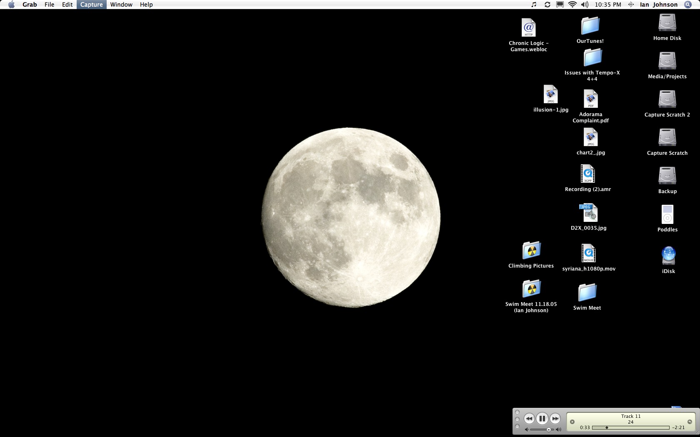
Task: Click the iTunes track progress bar
Action: point(631,427)
